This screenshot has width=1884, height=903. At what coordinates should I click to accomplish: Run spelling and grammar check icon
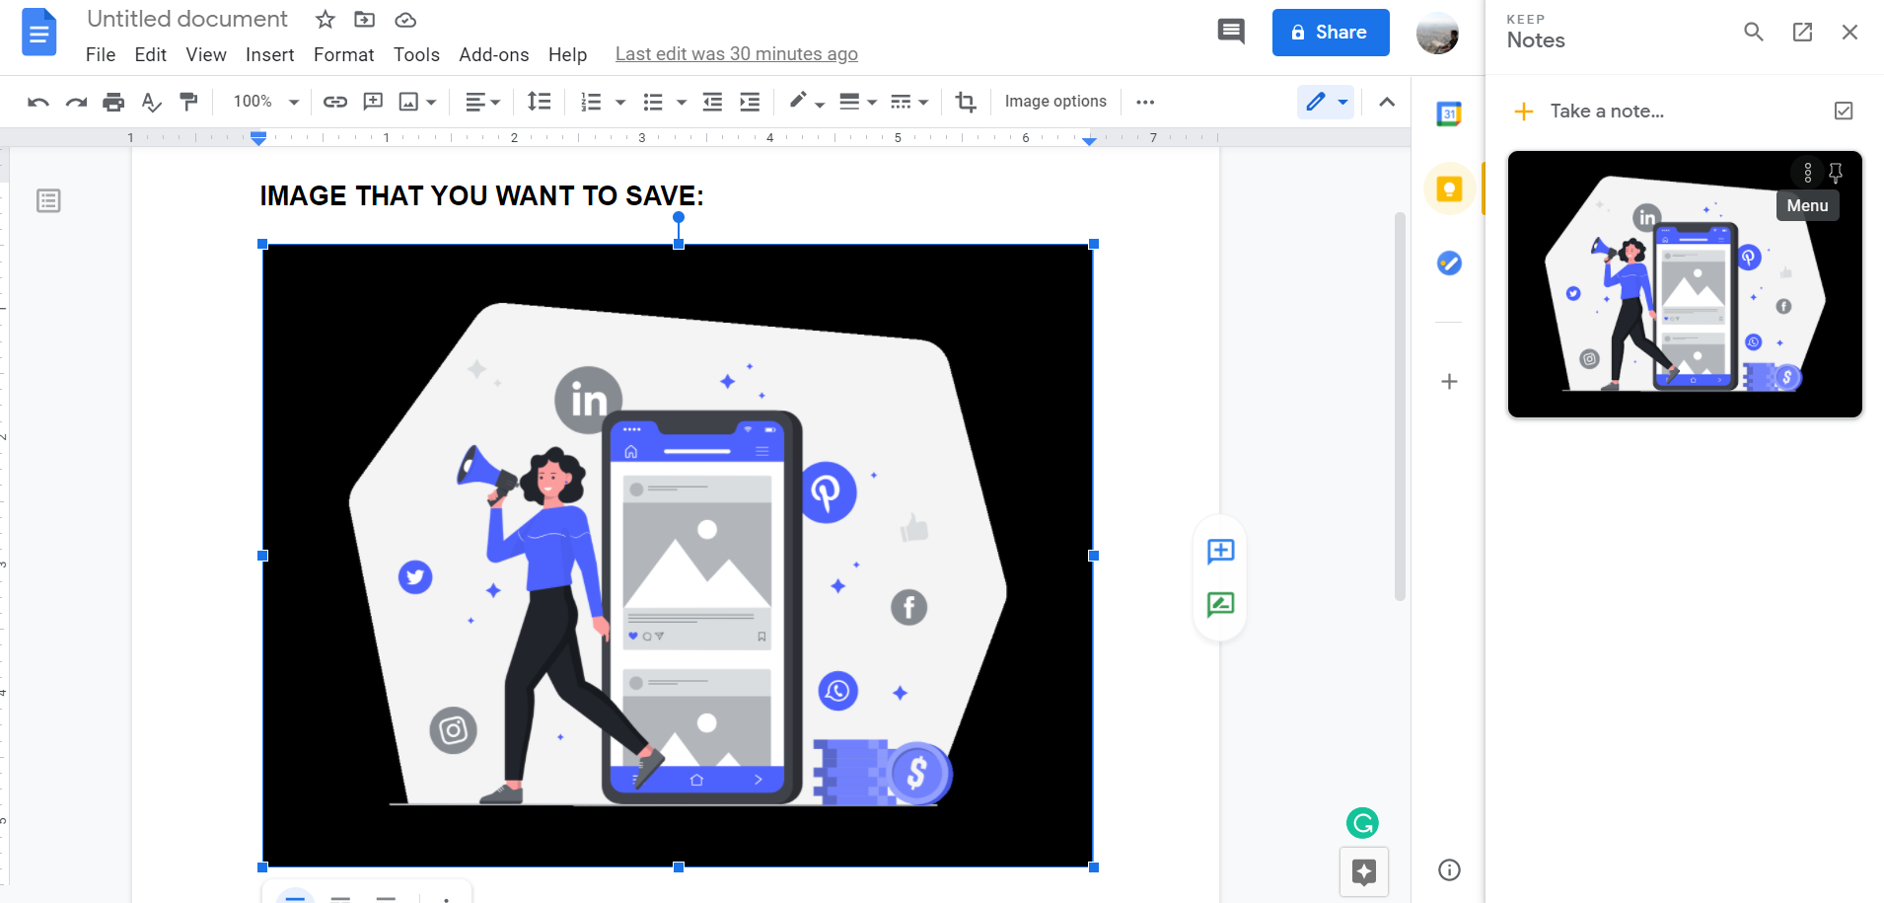tap(151, 102)
